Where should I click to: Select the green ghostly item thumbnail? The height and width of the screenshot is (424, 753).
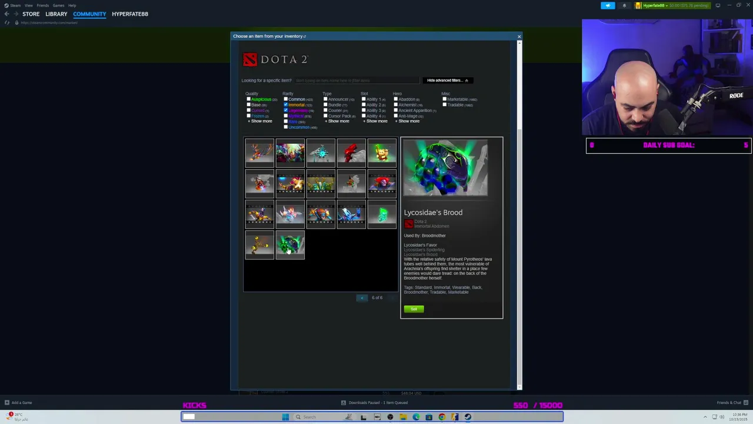(382, 214)
